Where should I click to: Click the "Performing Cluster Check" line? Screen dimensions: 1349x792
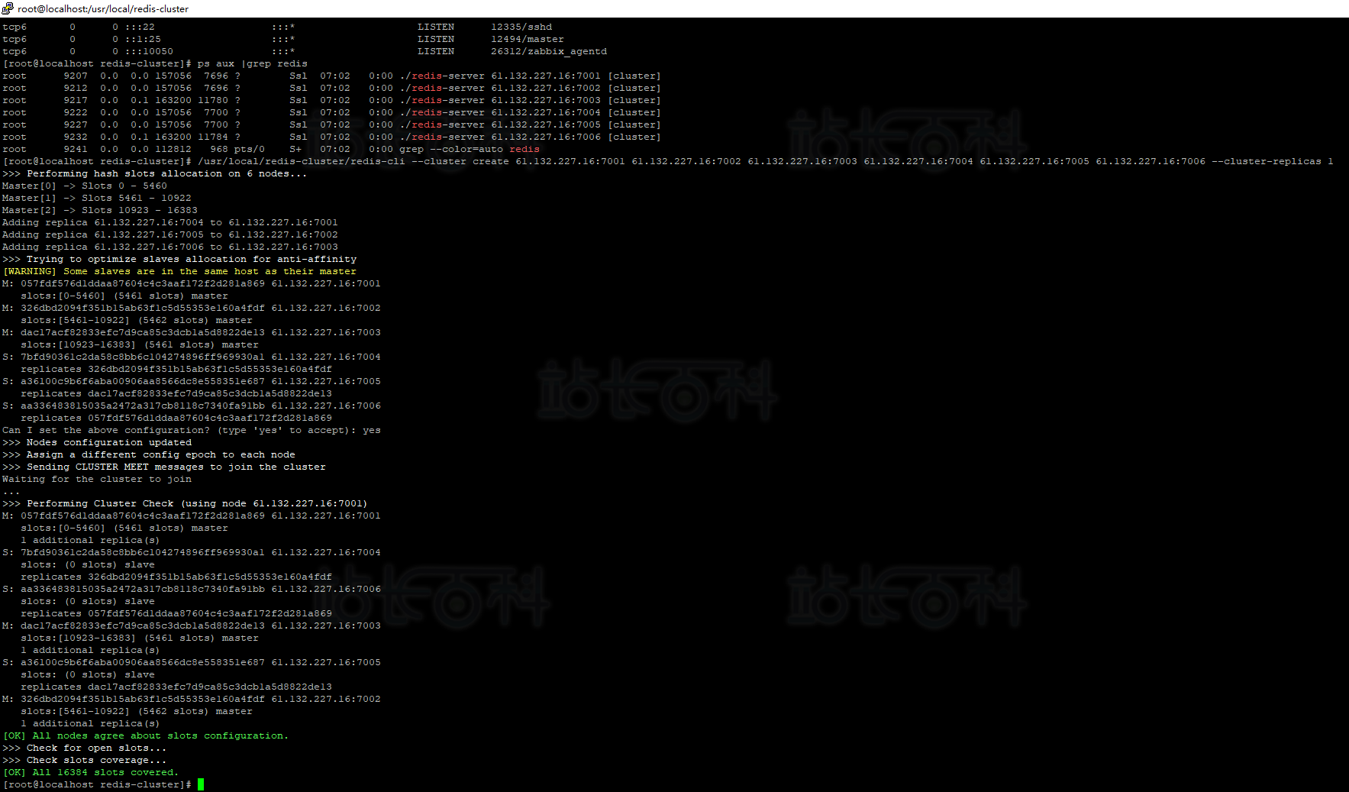pyautogui.click(x=186, y=503)
